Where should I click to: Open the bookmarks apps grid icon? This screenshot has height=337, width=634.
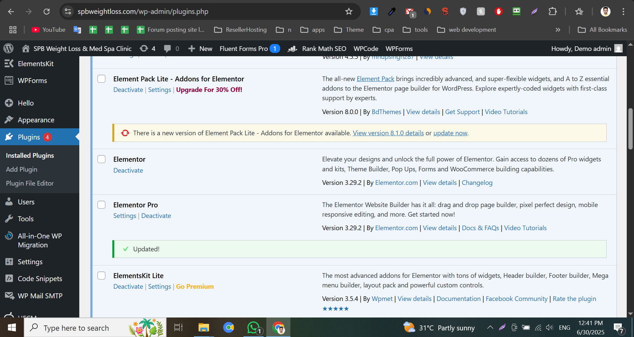[13, 30]
